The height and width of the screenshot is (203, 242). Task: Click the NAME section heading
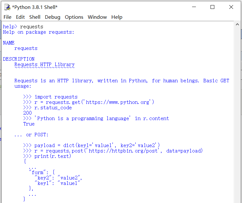(9, 43)
